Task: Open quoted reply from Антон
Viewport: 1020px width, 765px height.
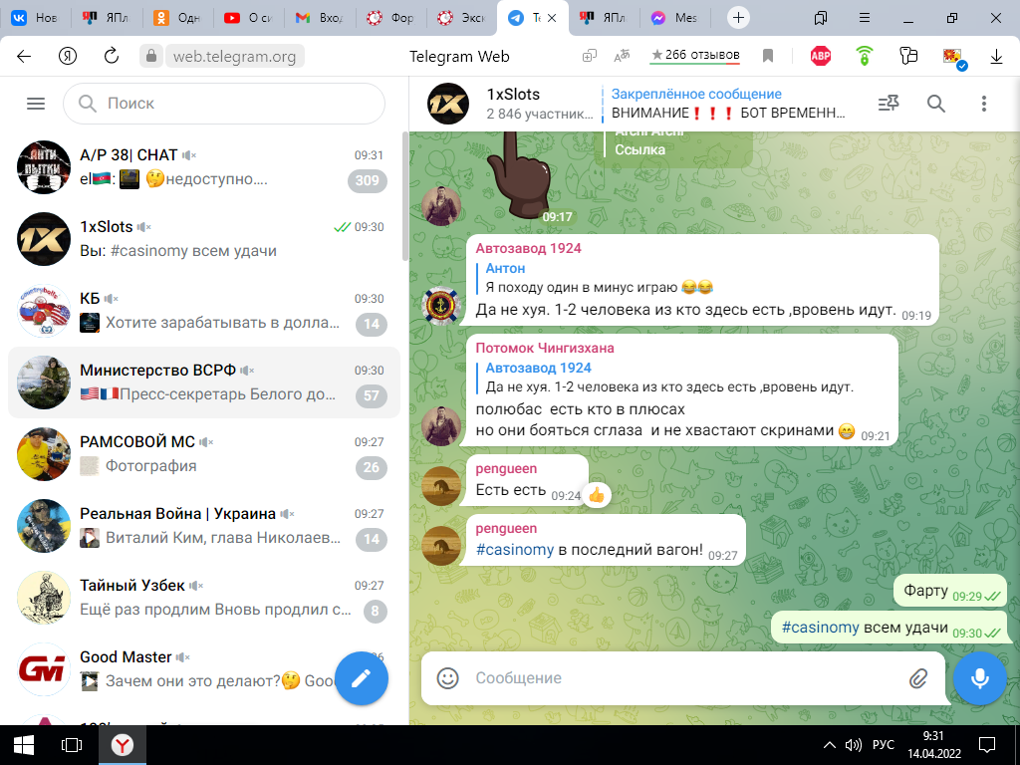Action: pyautogui.click(x=596, y=278)
